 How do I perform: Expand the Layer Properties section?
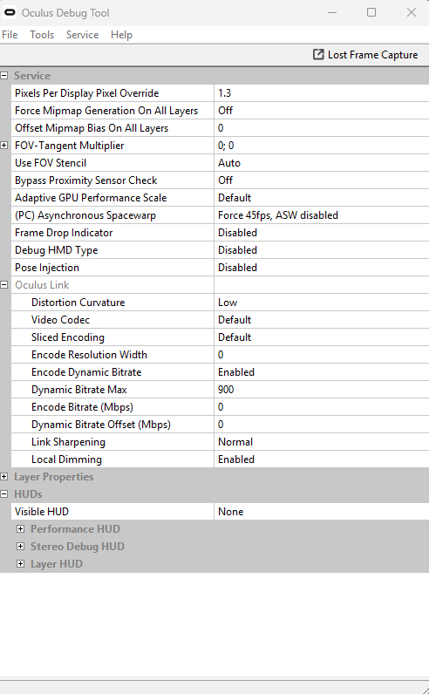click(x=4, y=477)
